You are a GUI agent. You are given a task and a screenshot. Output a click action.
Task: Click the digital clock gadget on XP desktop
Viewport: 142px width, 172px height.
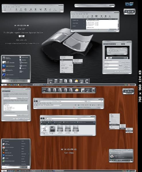[130, 11]
